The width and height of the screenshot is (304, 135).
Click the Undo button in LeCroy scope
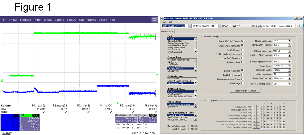pyautogui.click(x=155, y=20)
